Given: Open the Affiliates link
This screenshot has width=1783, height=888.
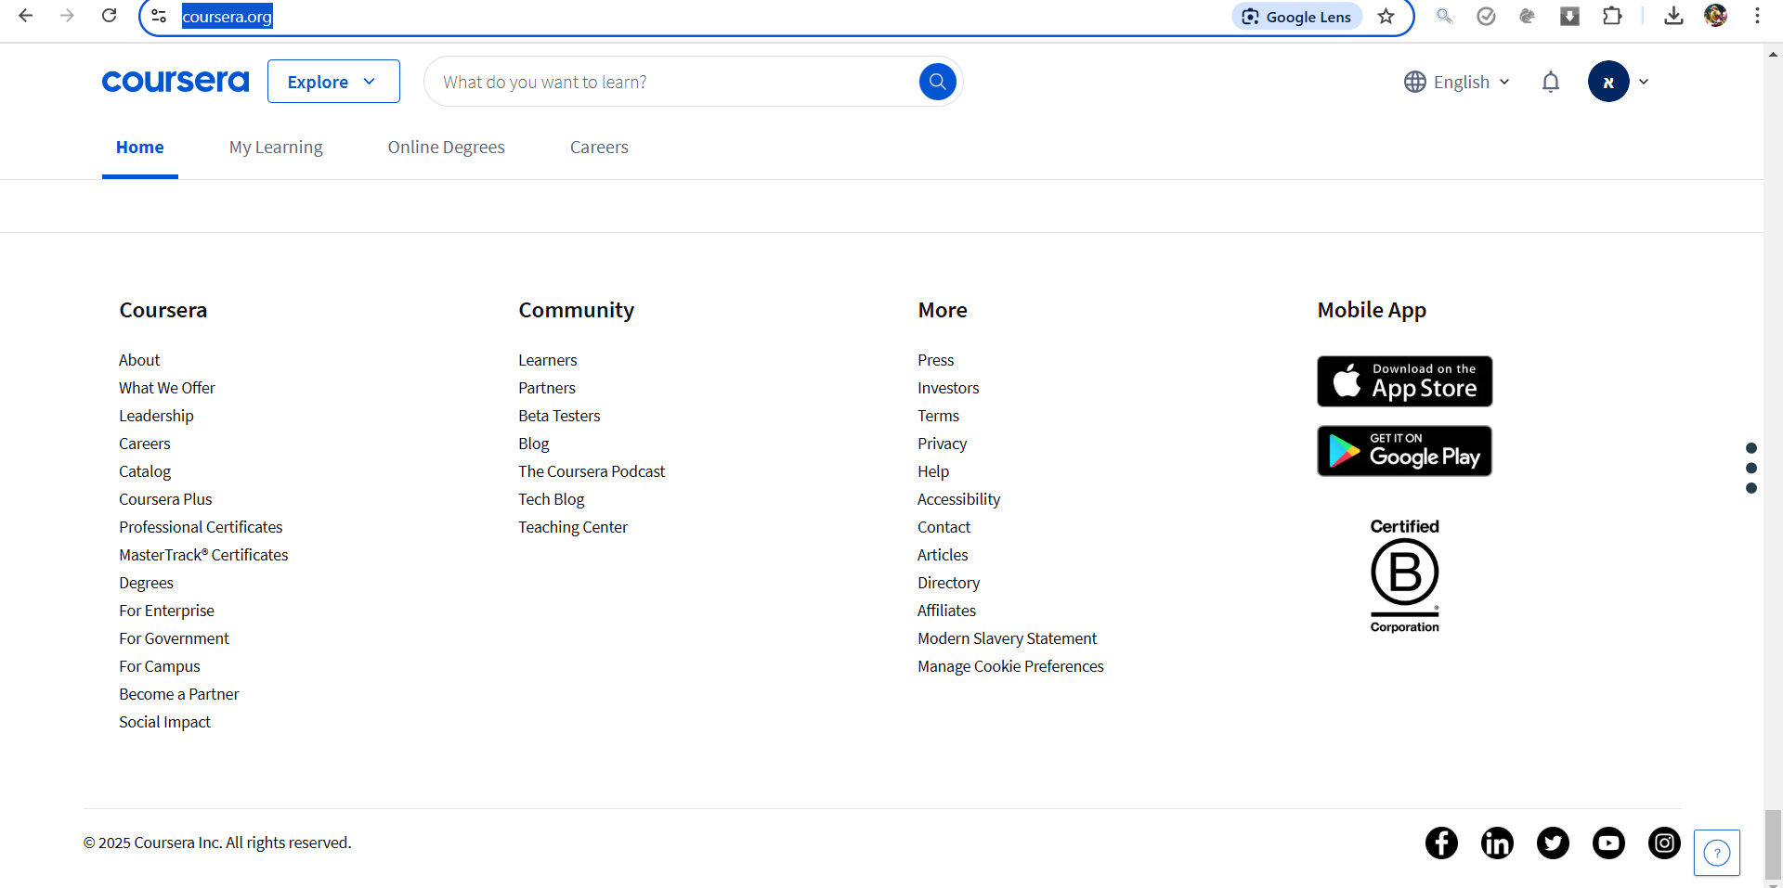Looking at the screenshot, I should coord(946,611).
